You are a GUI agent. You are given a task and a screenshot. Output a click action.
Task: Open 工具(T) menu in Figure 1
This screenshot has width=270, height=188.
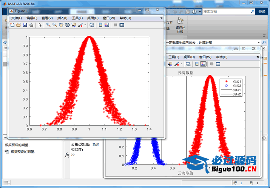point(77,18)
